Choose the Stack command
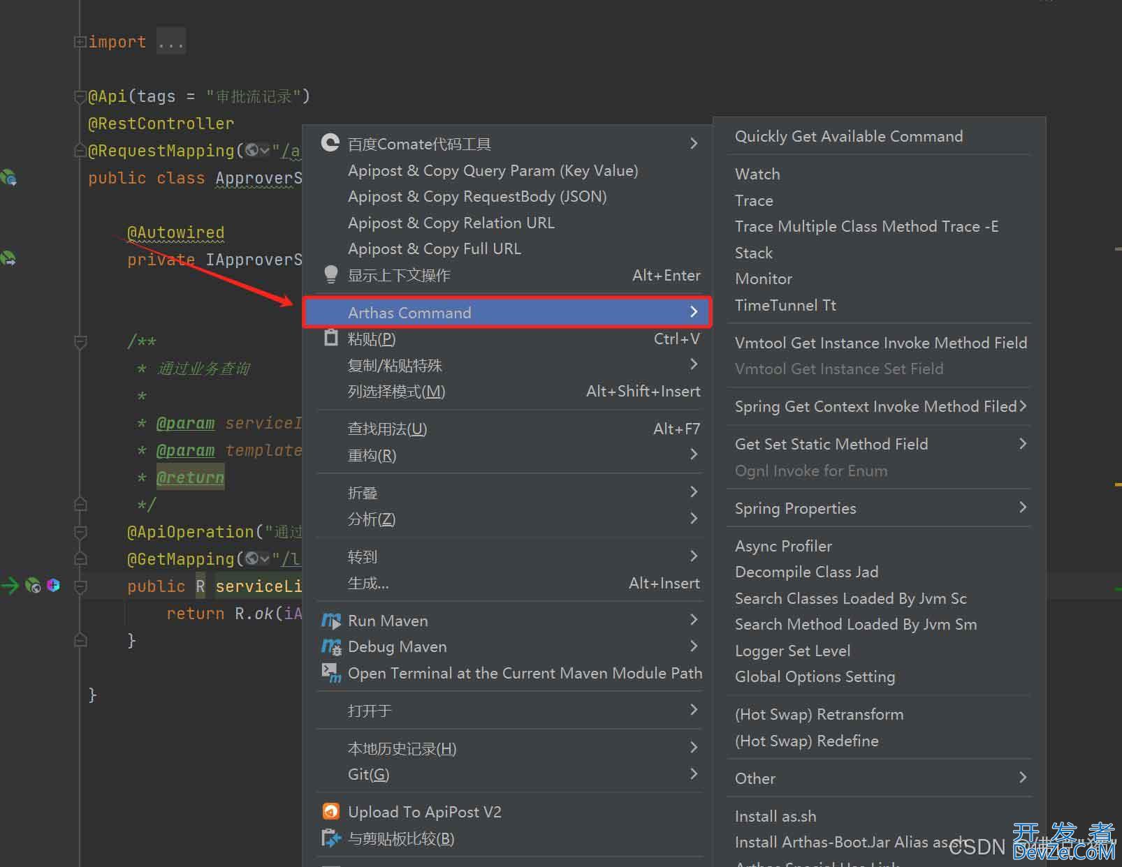The height and width of the screenshot is (867, 1122). [879, 253]
